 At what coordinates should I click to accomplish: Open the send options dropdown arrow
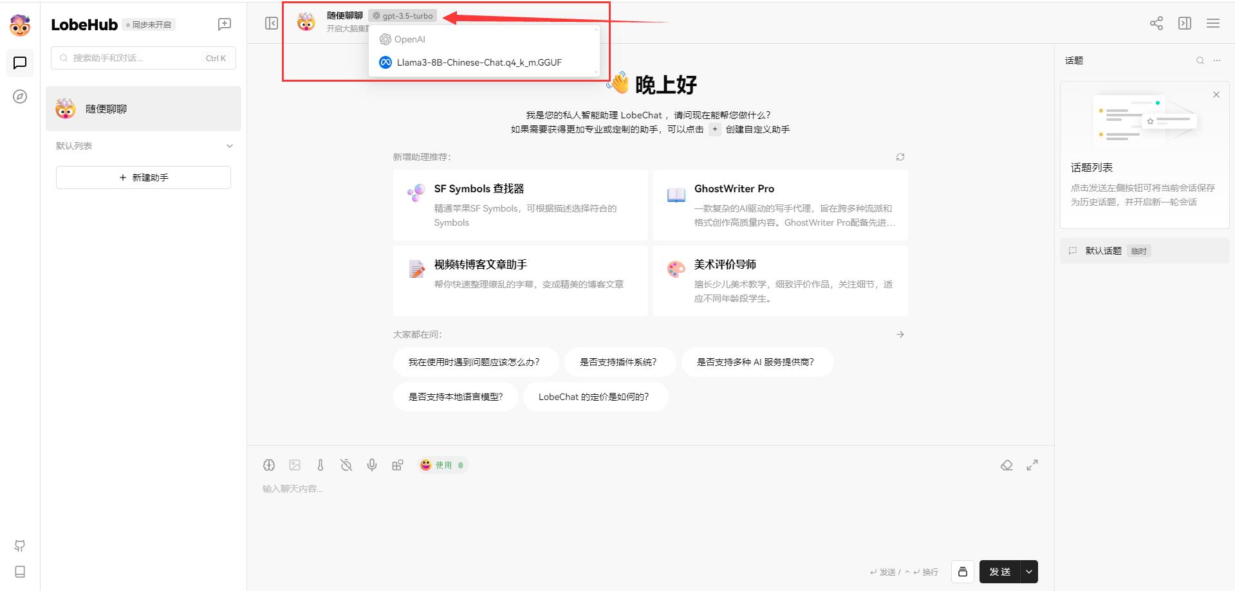click(x=1029, y=572)
